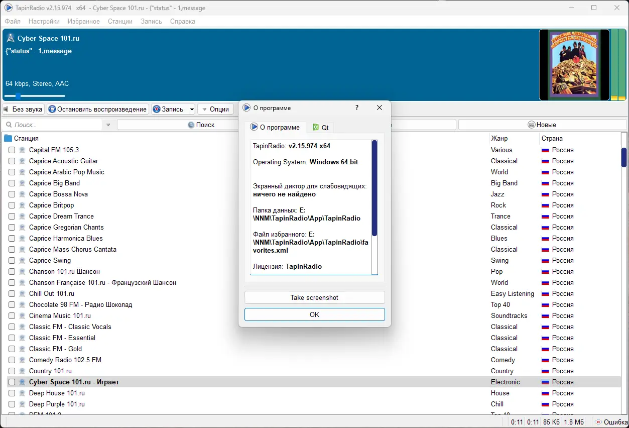Click the station icon for Classic FM - Gold
The width and height of the screenshot is (629, 428).
(22, 349)
